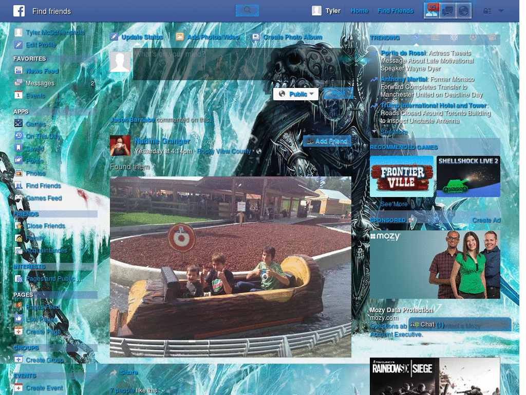The width and height of the screenshot is (526, 395).
Task: Open the Messenger messages icon in top bar
Action: point(447,10)
